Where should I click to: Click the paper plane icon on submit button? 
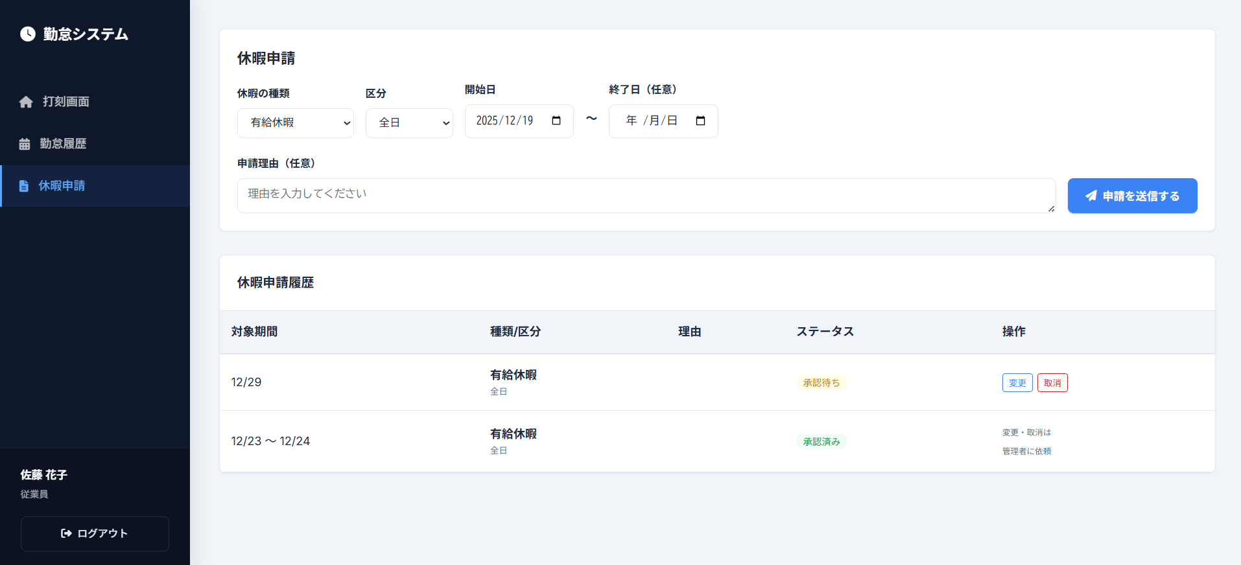tap(1091, 196)
